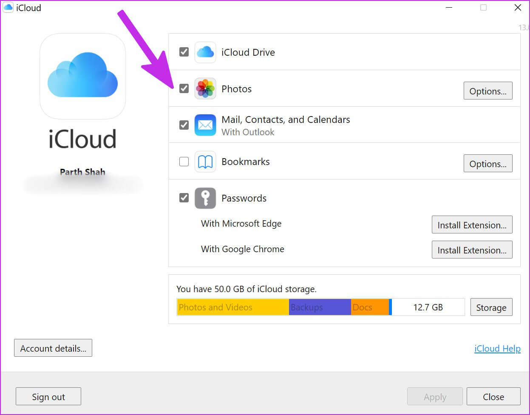Image resolution: width=530 pixels, height=415 pixels.
Task: Install Extension for Microsoft Edge
Action: point(472,225)
